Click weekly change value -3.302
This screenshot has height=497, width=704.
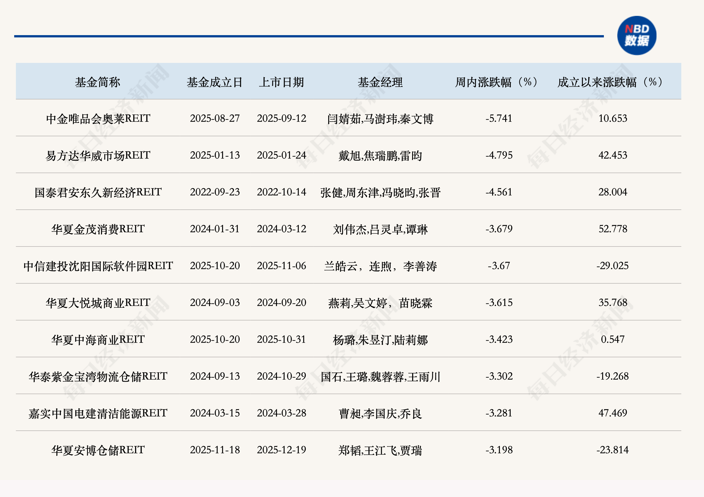[499, 376]
